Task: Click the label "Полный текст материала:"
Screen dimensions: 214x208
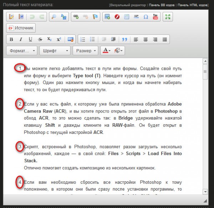Action: click(28, 5)
